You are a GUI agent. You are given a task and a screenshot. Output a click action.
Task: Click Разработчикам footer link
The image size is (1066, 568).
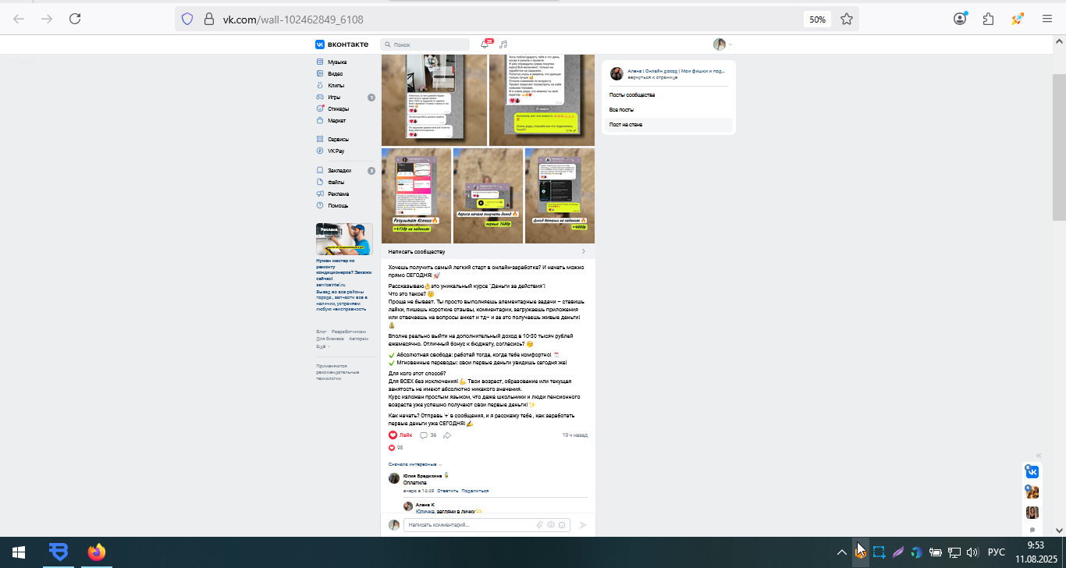click(x=349, y=332)
